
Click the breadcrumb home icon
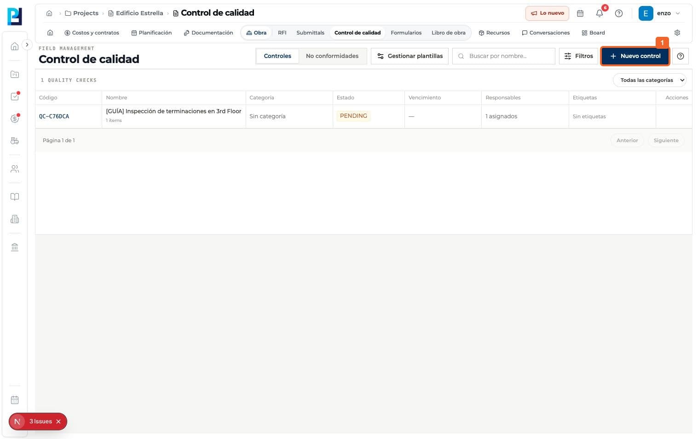coord(49,13)
